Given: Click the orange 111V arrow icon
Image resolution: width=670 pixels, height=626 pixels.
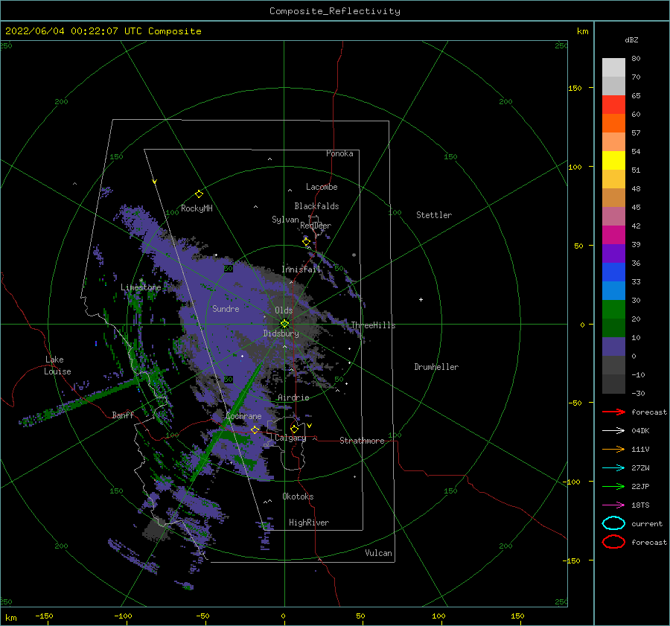Looking at the screenshot, I should (613, 449).
